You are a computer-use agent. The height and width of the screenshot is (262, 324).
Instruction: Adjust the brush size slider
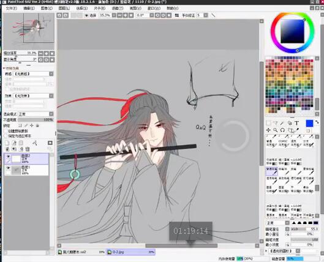[x=304, y=229]
